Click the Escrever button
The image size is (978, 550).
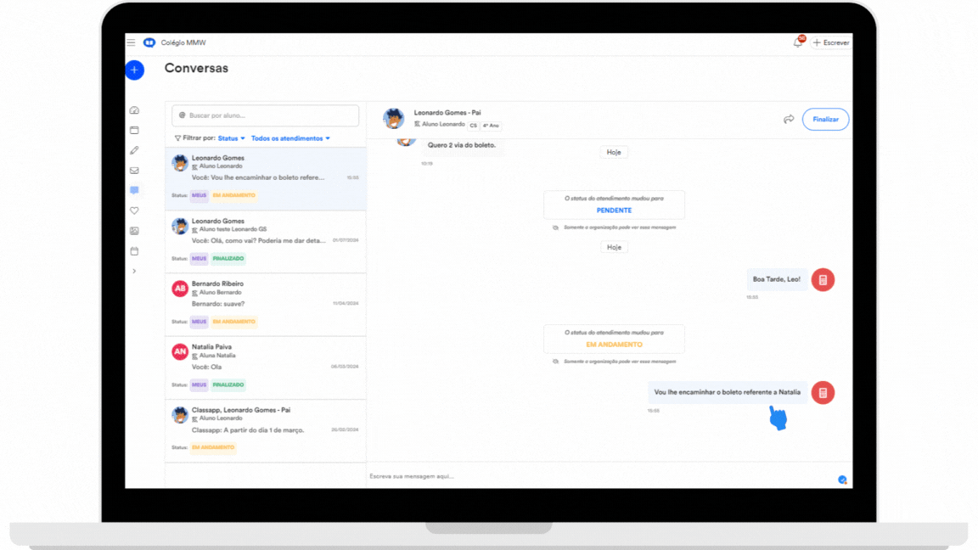(831, 42)
